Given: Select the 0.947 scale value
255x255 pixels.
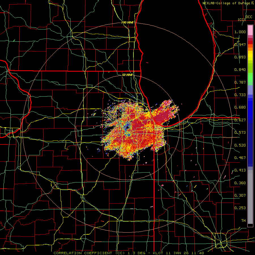Looking at the screenshot, I should point(240,44).
